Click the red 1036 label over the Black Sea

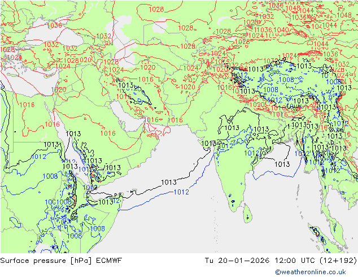click(54, 25)
